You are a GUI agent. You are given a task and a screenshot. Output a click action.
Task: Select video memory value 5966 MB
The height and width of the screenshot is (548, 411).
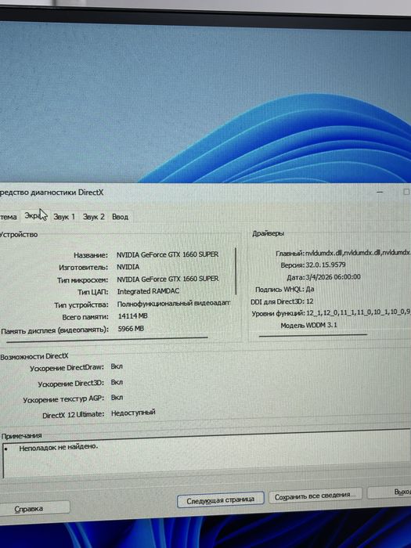[x=131, y=329]
